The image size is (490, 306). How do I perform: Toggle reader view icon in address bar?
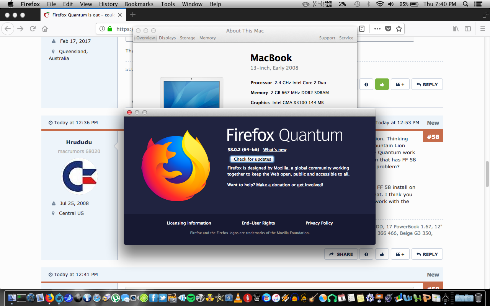(362, 29)
